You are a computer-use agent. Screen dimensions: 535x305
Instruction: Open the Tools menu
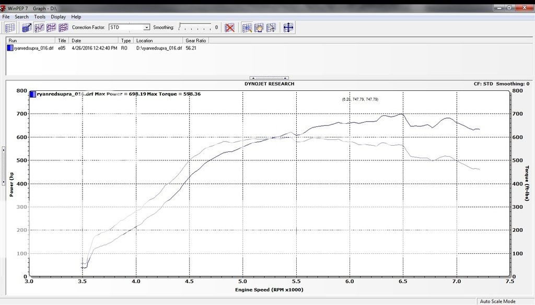coord(39,16)
